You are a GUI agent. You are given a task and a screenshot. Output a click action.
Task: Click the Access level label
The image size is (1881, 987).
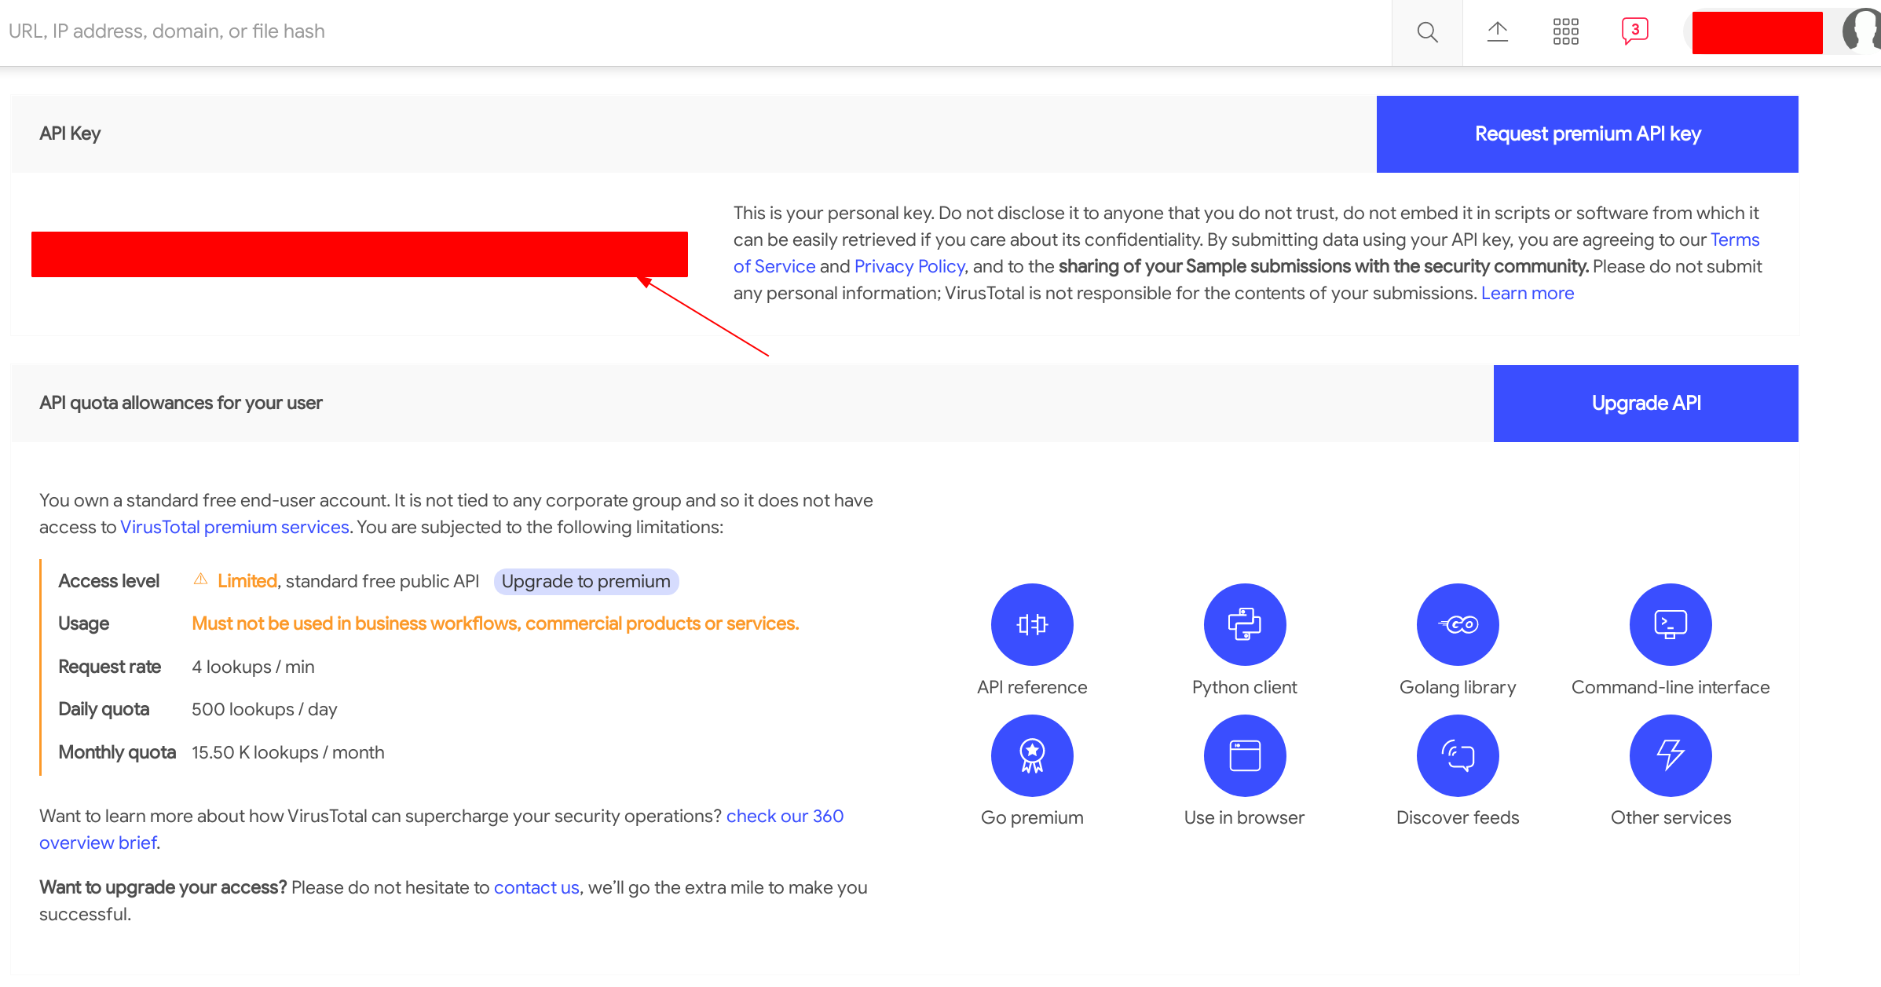point(108,581)
